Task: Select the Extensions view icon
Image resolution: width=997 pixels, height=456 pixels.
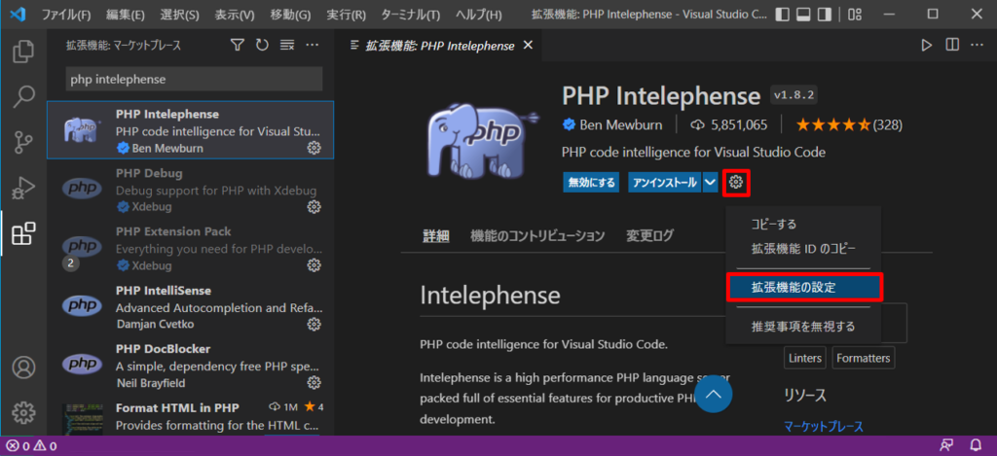Action: 23,233
